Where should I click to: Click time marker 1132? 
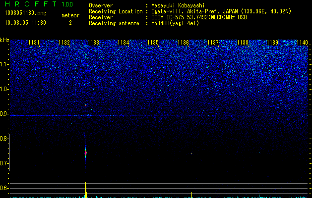tap(64, 43)
